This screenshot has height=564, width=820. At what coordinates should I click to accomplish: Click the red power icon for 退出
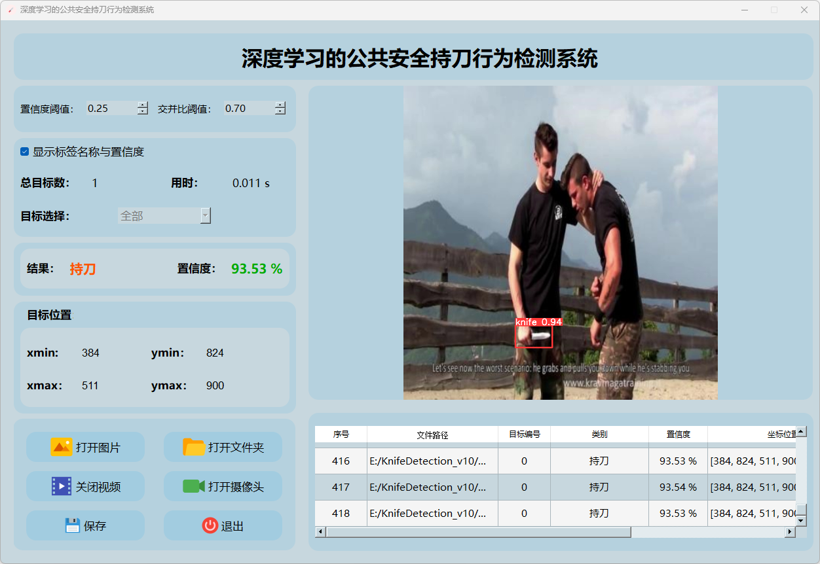click(210, 525)
